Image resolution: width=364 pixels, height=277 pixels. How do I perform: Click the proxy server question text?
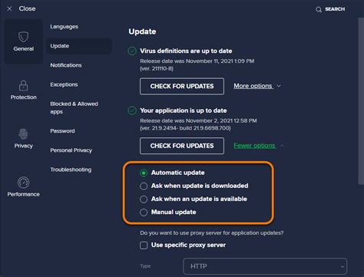tap(212, 233)
